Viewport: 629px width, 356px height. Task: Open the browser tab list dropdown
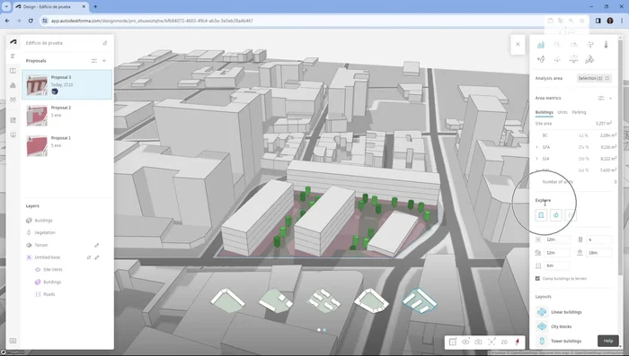click(6, 6)
